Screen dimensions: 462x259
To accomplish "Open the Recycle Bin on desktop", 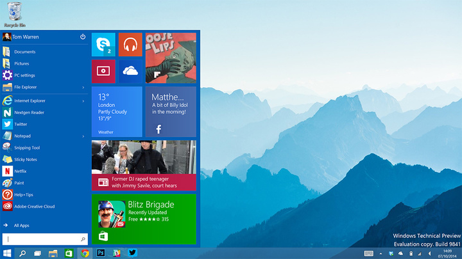I will point(14,13).
